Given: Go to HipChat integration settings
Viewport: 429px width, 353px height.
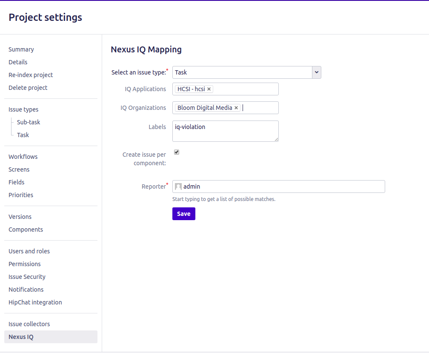Looking at the screenshot, I should [35, 302].
